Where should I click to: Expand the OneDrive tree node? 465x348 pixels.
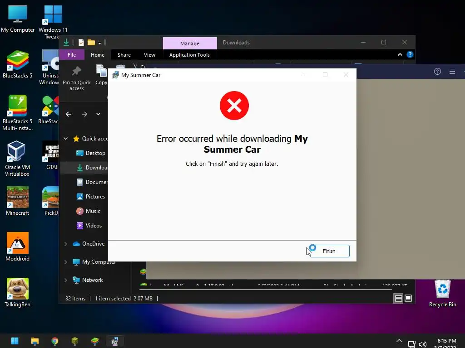coord(65,244)
